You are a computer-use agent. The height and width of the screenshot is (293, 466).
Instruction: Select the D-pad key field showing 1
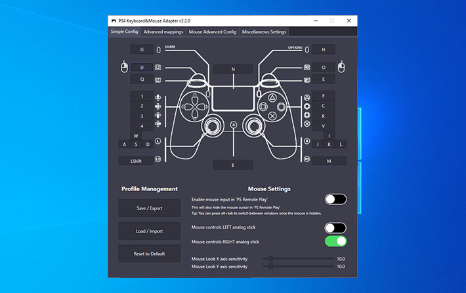(x=142, y=96)
